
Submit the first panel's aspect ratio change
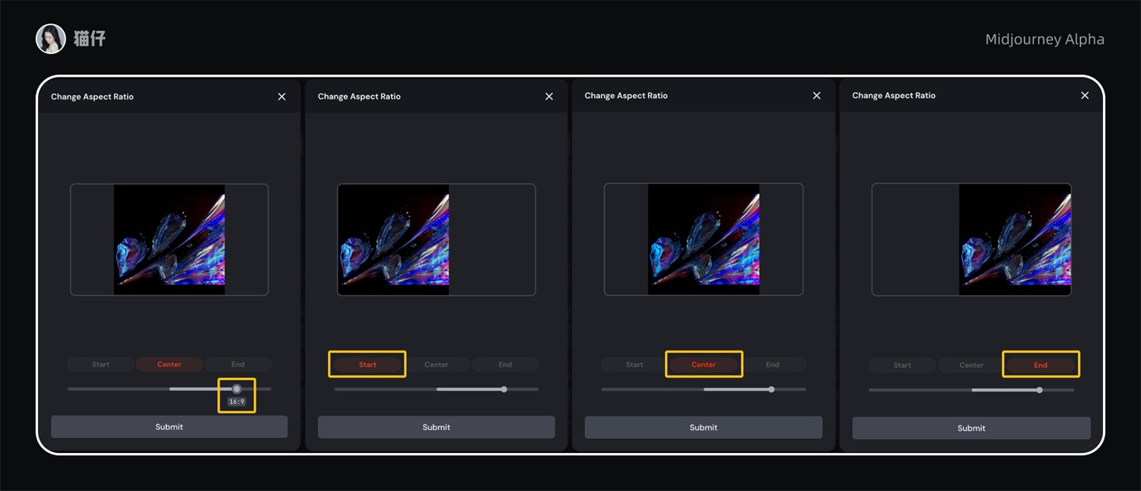pos(169,427)
